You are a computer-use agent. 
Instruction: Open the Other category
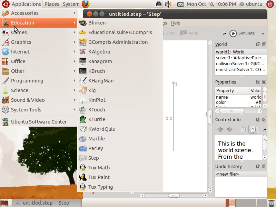(39, 71)
